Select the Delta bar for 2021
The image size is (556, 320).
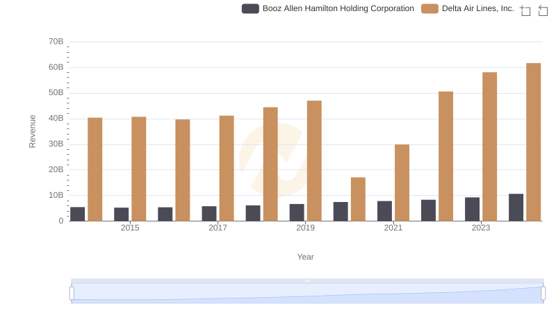[x=402, y=183]
